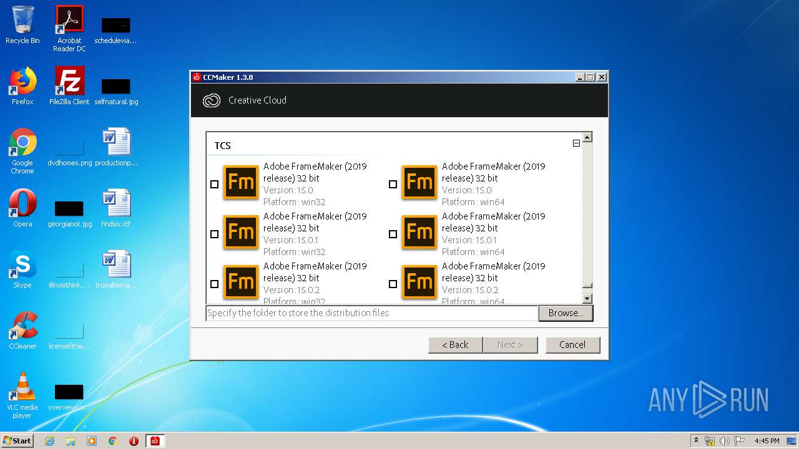
Task: Tick checkbox for FrameMaker 15.0 win32
Action: 214,185
